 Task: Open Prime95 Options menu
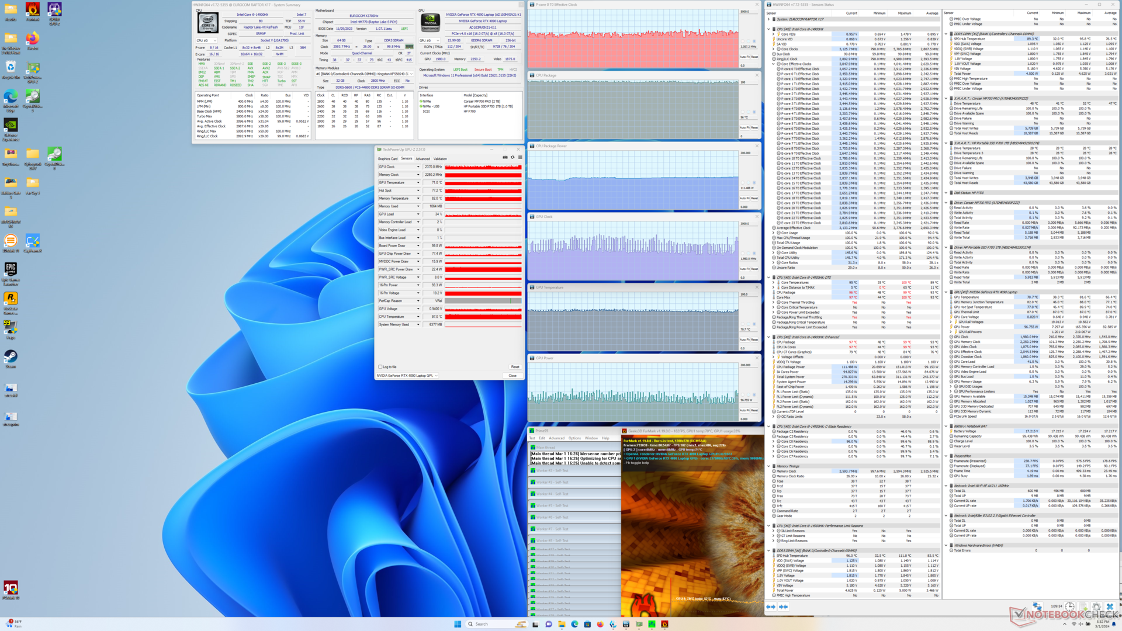point(574,438)
